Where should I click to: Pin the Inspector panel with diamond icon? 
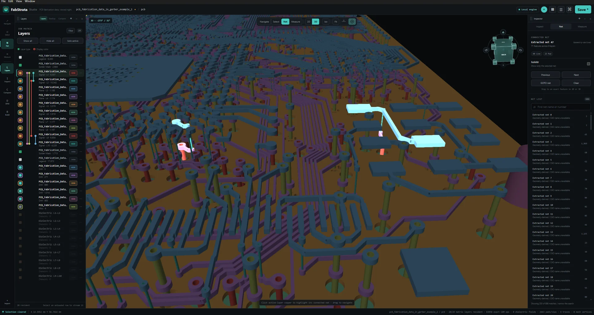(x=579, y=19)
